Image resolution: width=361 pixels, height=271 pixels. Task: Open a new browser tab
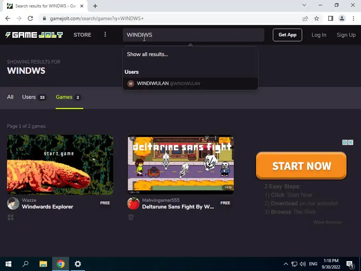(95, 6)
